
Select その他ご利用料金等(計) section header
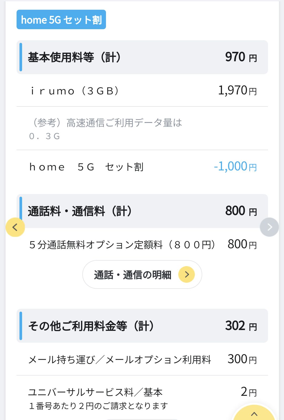(91, 326)
